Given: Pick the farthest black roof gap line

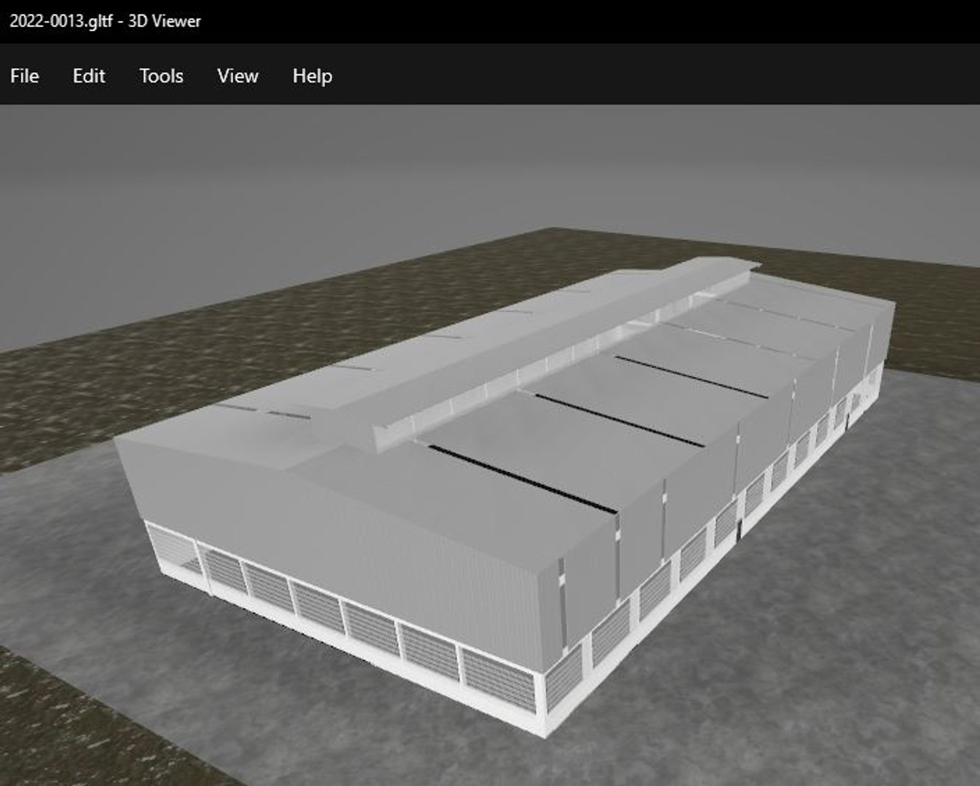Looking at the screenshot, I should [x=690, y=377].
